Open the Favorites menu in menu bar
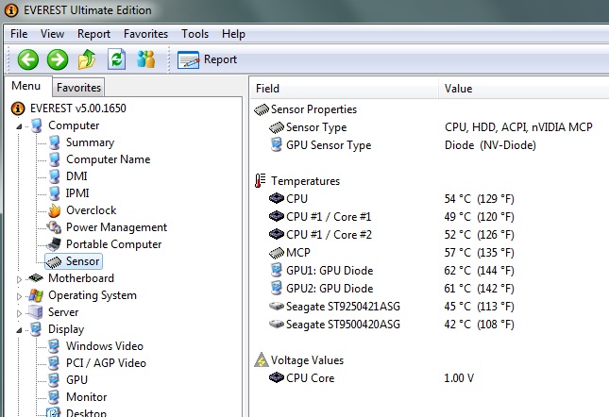Screen dimensions: 609x417 point(146,34)
